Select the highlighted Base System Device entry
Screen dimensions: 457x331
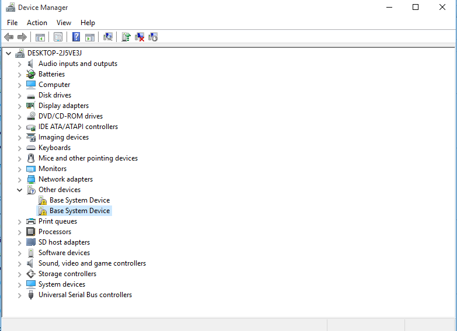coord(74,211)
